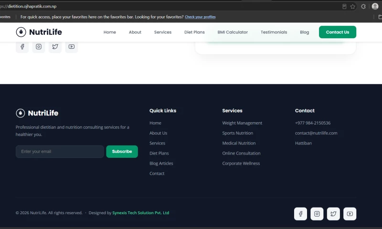Open the Facebook icon below the header
This screenshot has height=229, width=382.
(x=22, y=46)
